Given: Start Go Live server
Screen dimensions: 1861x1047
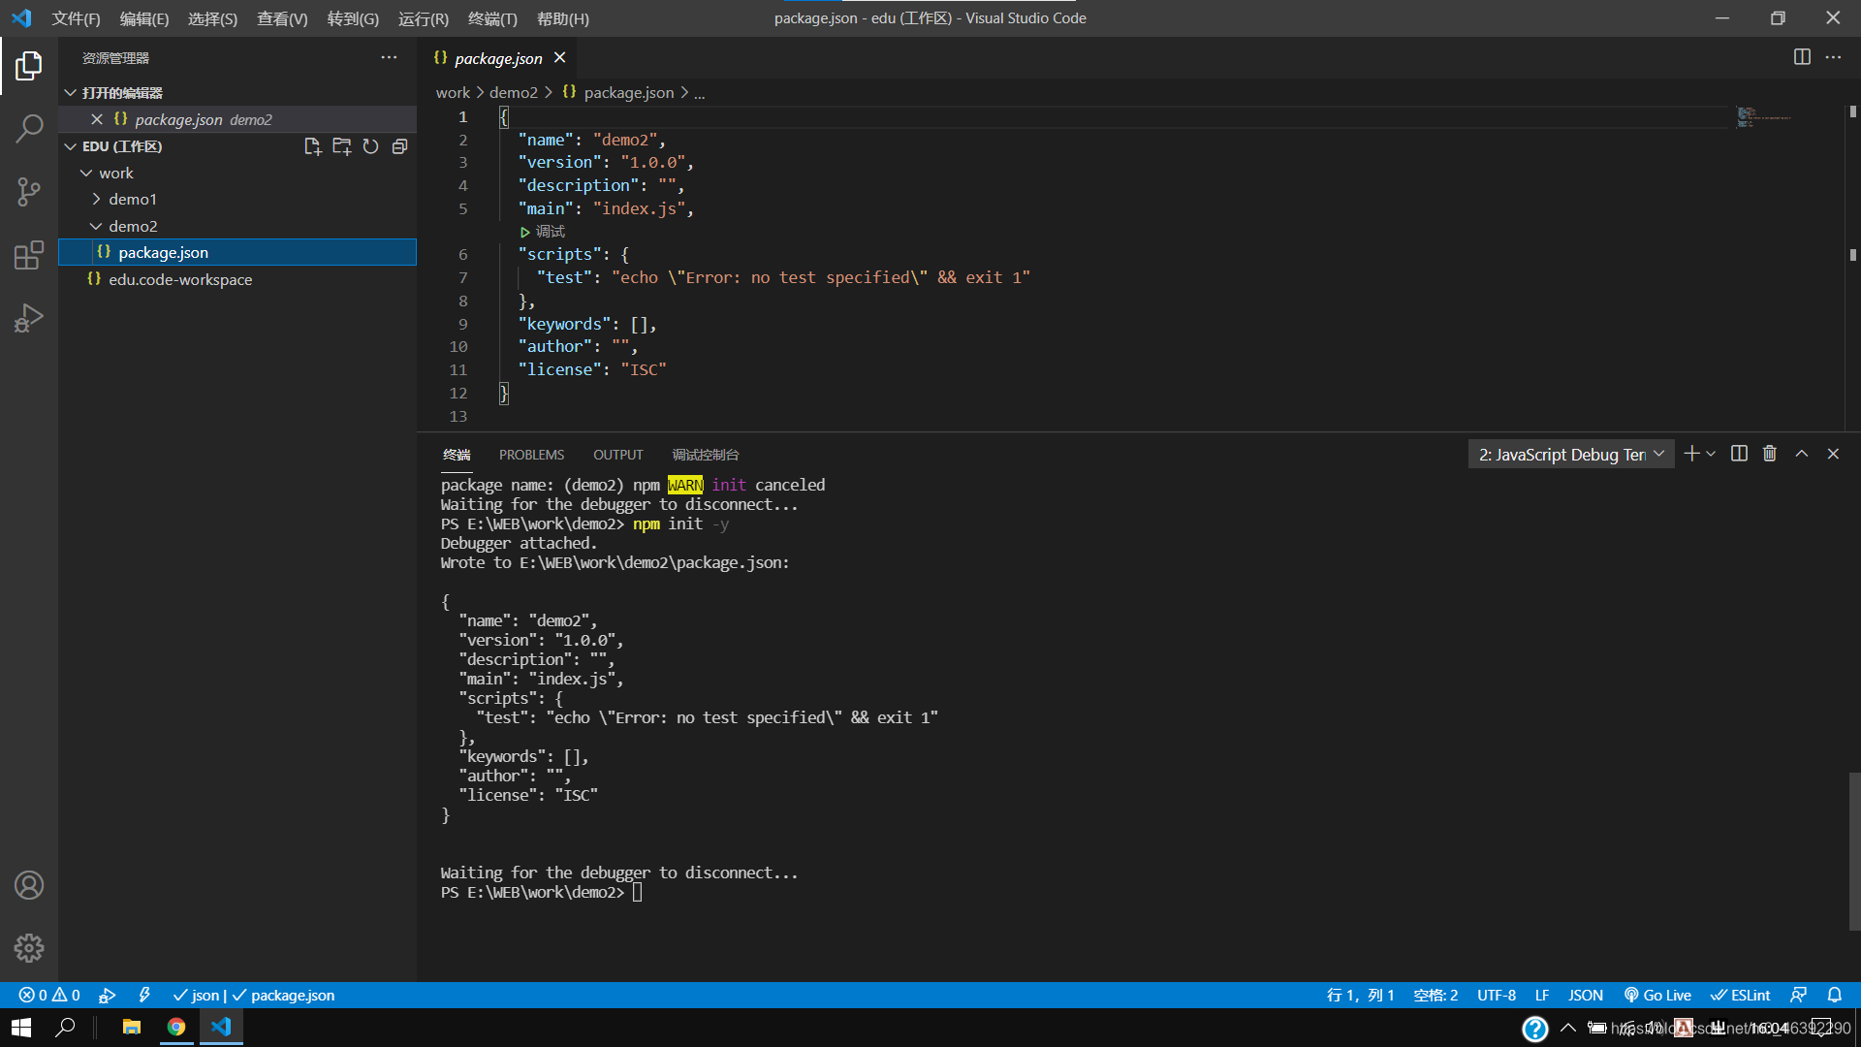Looking at the screenshot, I should tap(1657, 995).
